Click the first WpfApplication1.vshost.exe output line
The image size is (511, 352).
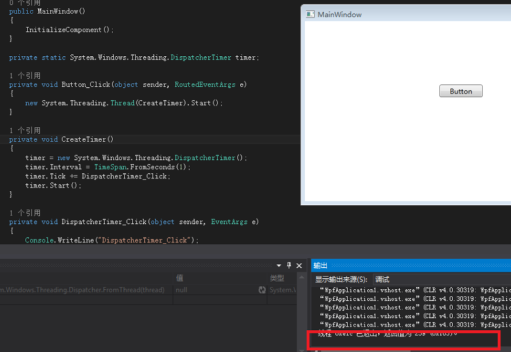tap(414, 290)
